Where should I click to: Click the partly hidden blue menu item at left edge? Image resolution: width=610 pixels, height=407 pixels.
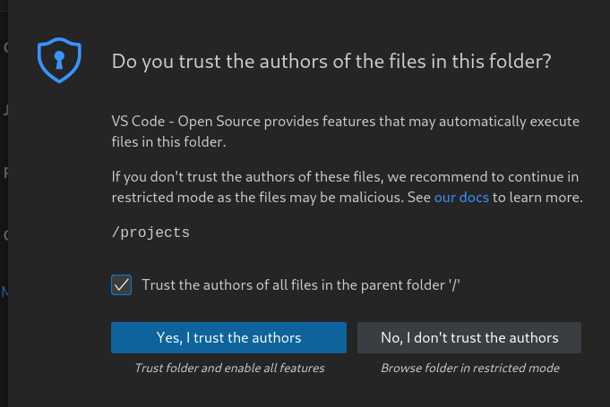(4, 292)
